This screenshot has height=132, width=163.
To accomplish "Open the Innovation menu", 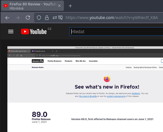I will tap(93, 61).
